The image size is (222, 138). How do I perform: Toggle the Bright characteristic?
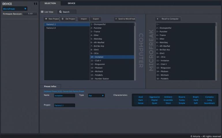point(196,97)
